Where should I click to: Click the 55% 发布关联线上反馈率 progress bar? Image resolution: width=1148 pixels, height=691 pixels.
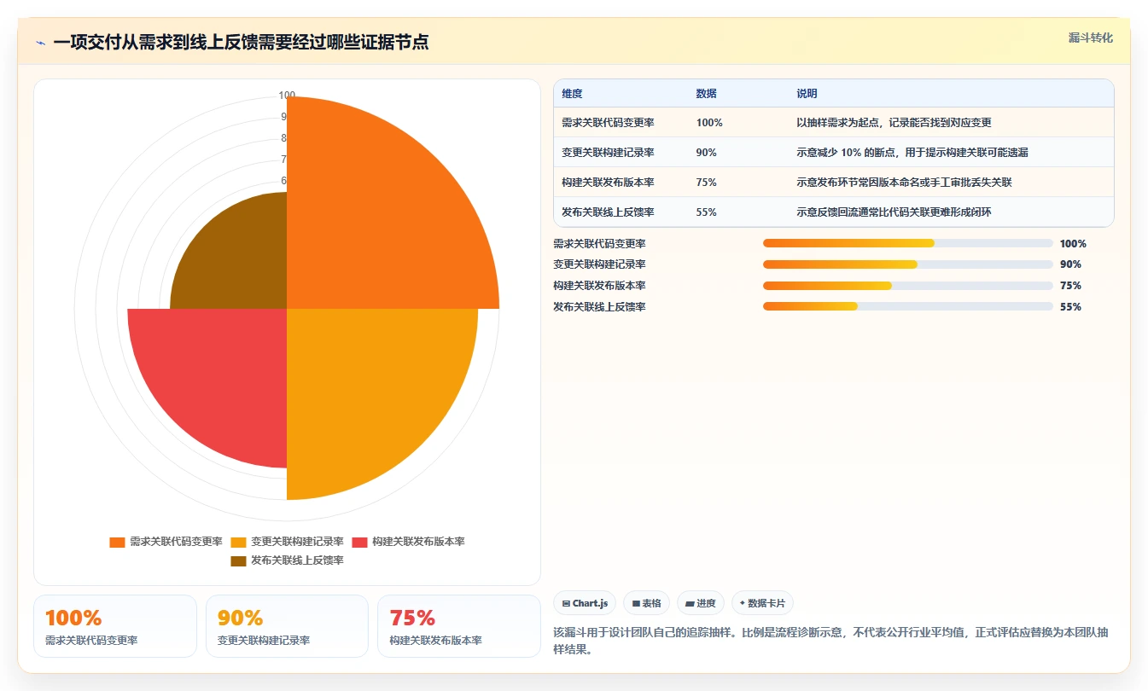(x=907, y=307)
